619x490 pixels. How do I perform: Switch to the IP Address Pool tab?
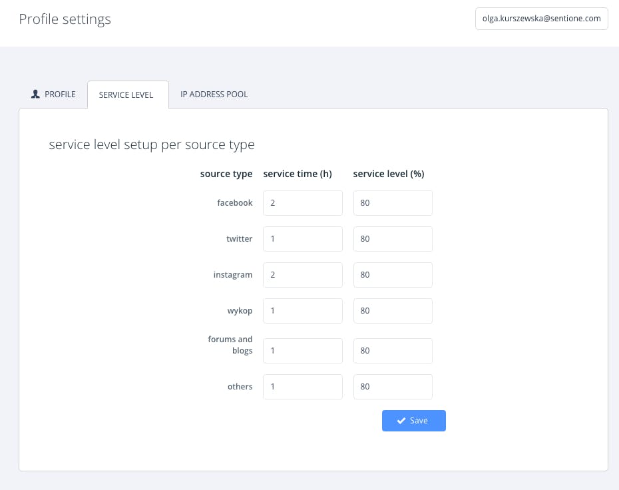pos(214,95)
